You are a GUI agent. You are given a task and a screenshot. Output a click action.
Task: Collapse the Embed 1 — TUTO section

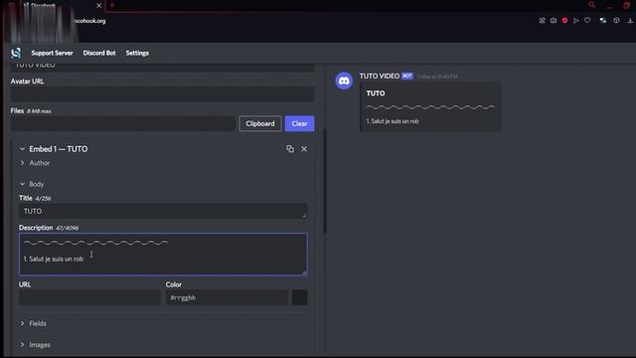pyautogui.click(x=22, y=149)
